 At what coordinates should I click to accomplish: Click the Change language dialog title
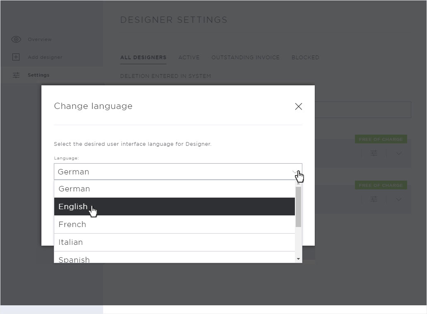pyautogui.click(x=93, y=106)
